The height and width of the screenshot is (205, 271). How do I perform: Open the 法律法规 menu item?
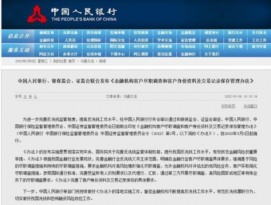coord(70,33)
